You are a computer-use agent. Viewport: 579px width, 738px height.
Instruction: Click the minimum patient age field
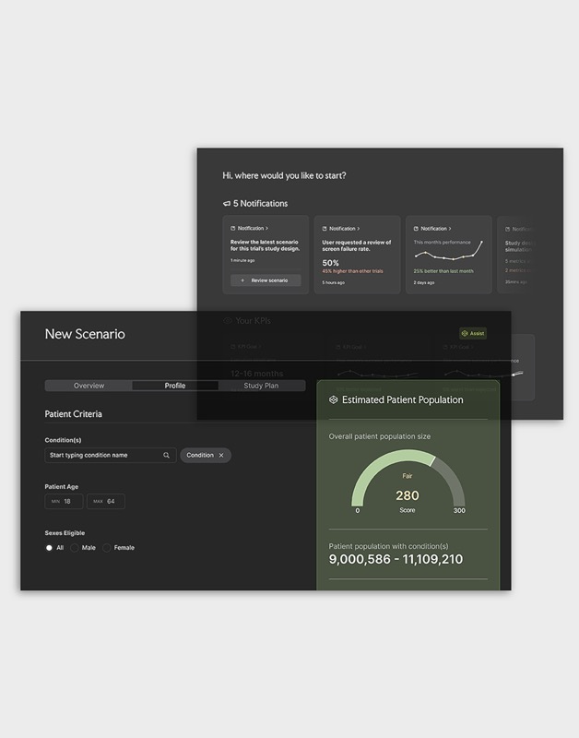click(65, 501)
